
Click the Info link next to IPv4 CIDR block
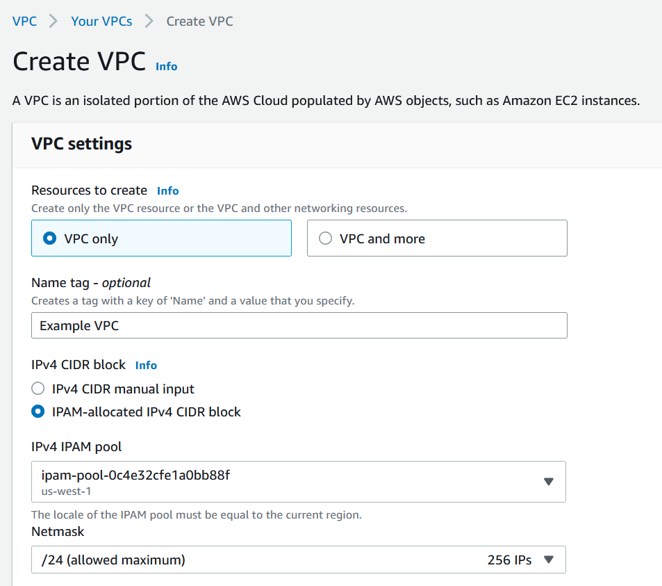coord(146,365)
